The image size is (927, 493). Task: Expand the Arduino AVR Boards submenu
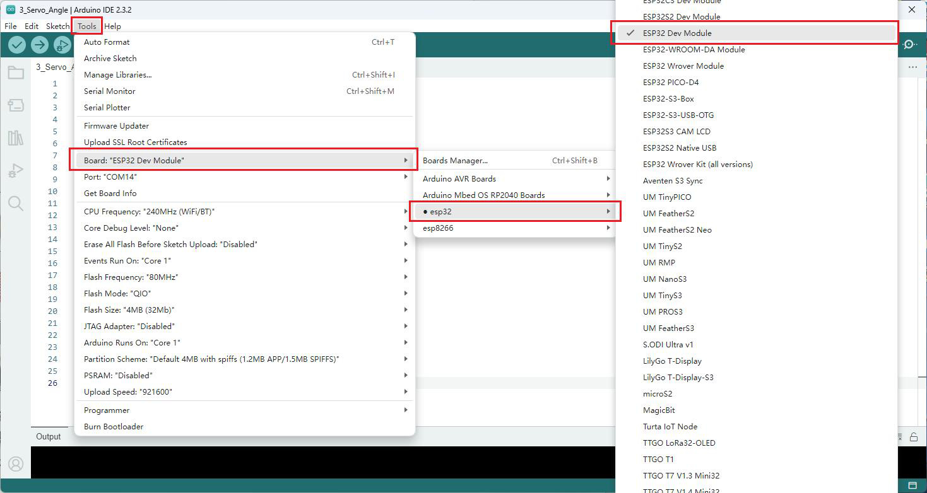tap(516, 179)
